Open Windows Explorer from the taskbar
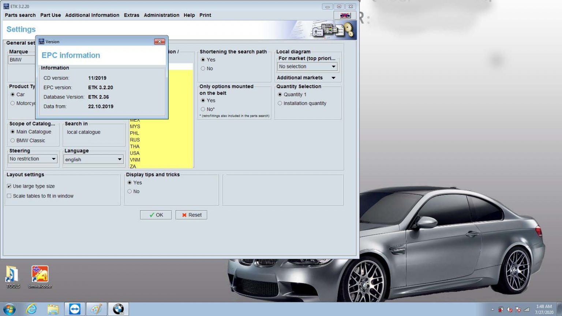The height and width of the screenshot is (316, 562). 53,309
